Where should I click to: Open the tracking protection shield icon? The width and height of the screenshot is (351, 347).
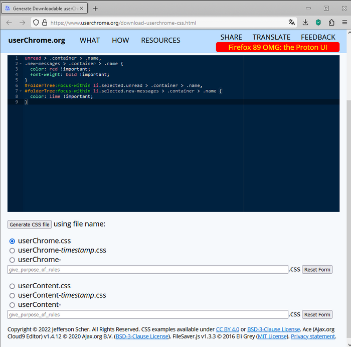point(36,23)
